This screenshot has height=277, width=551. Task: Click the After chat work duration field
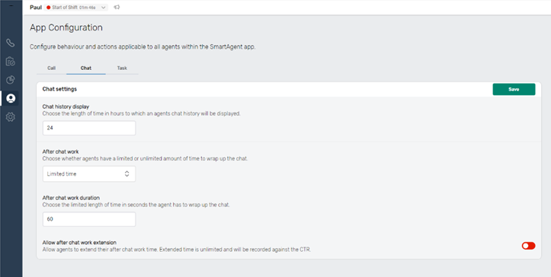tap(89, 219)
